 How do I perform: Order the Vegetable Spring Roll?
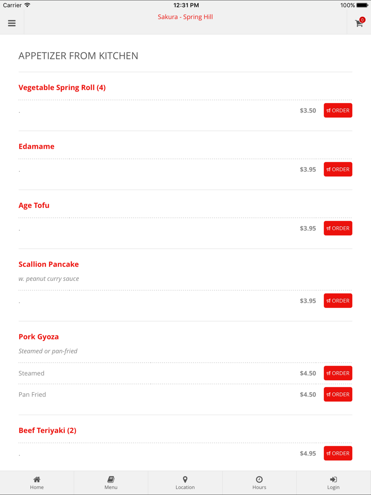point(338,111)
